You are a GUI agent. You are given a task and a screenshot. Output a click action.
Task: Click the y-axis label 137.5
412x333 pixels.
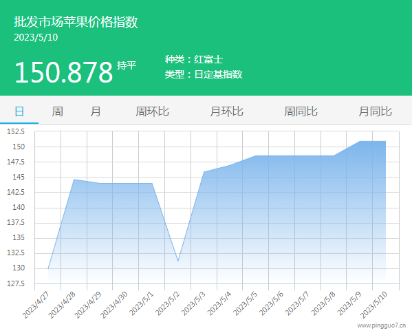coord(16,223)
